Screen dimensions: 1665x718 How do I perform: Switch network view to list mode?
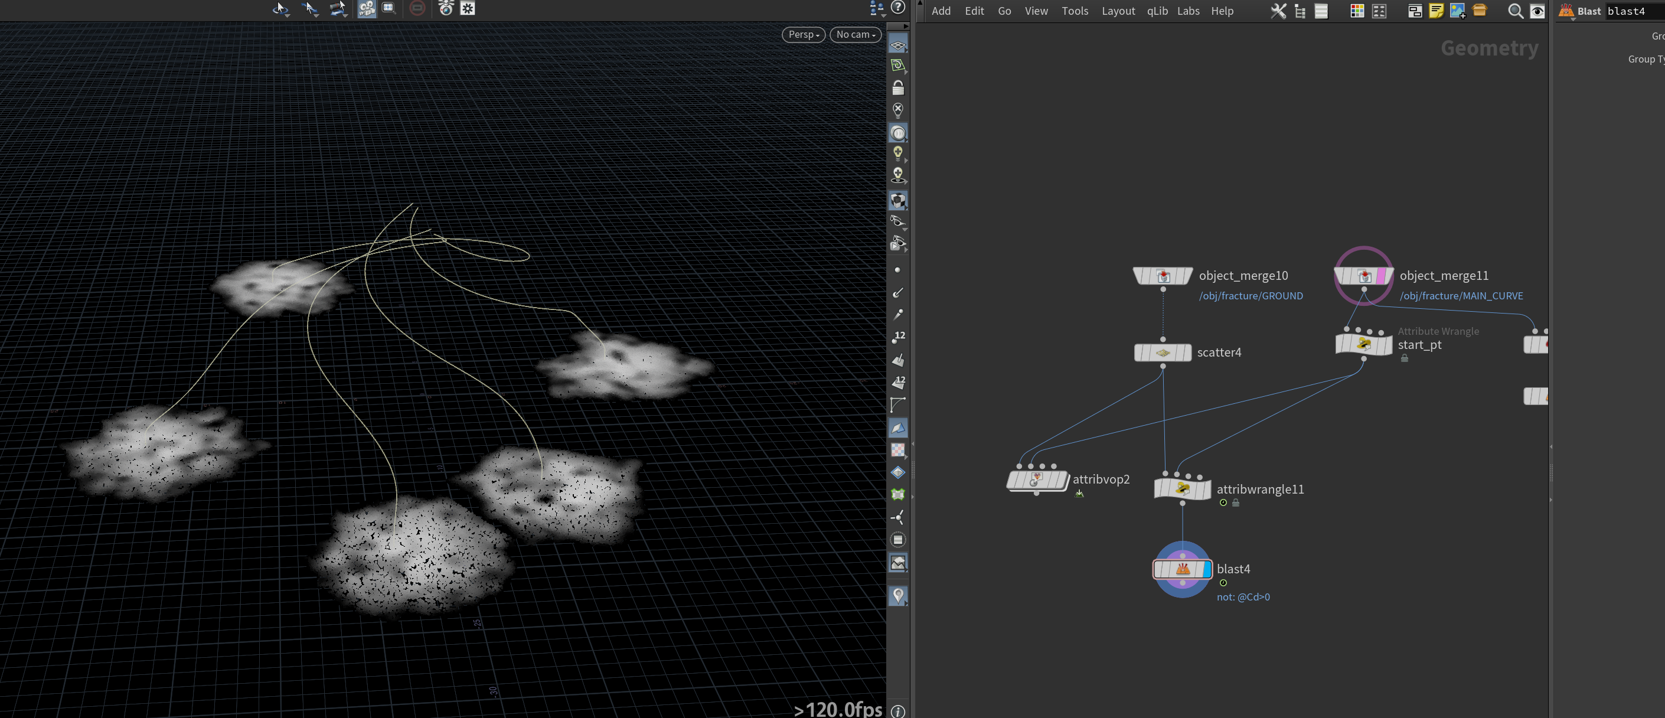pyautogui.click(x=1321, y=11)
